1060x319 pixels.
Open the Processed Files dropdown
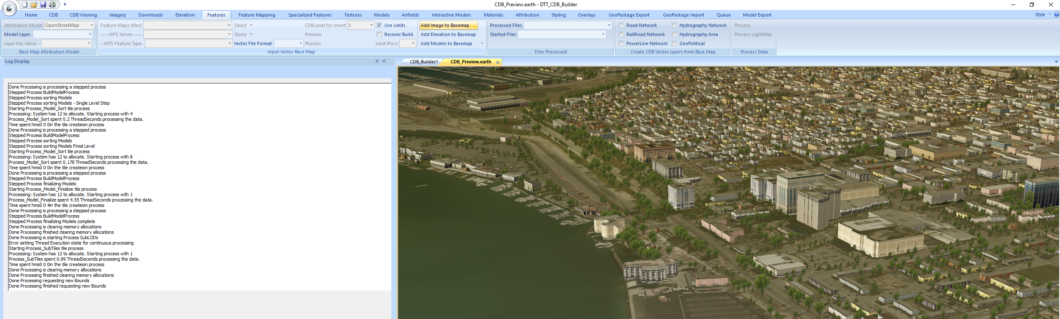click(x=609, y=25)
